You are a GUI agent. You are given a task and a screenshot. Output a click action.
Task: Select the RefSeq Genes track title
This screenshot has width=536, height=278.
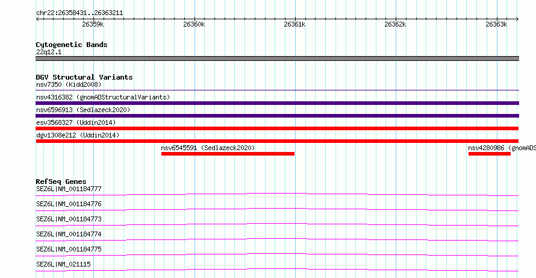pyautogui.click(x=61, y=182)
